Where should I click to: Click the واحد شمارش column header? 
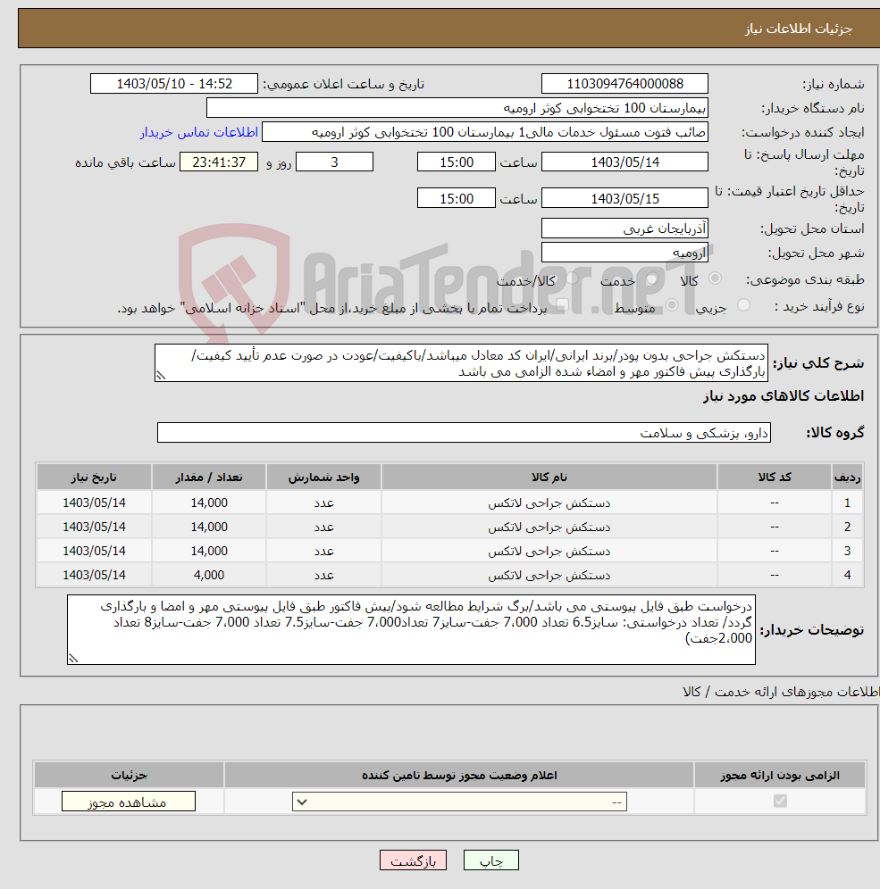tap(323, 477)
